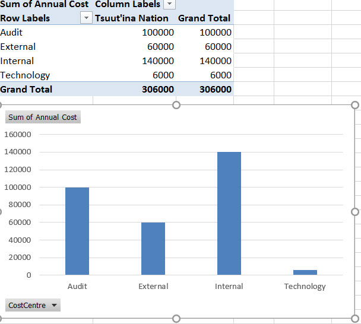Select the 'Internal' row label cell
Viewport: 361px width, 324px height.
[46, 61]
